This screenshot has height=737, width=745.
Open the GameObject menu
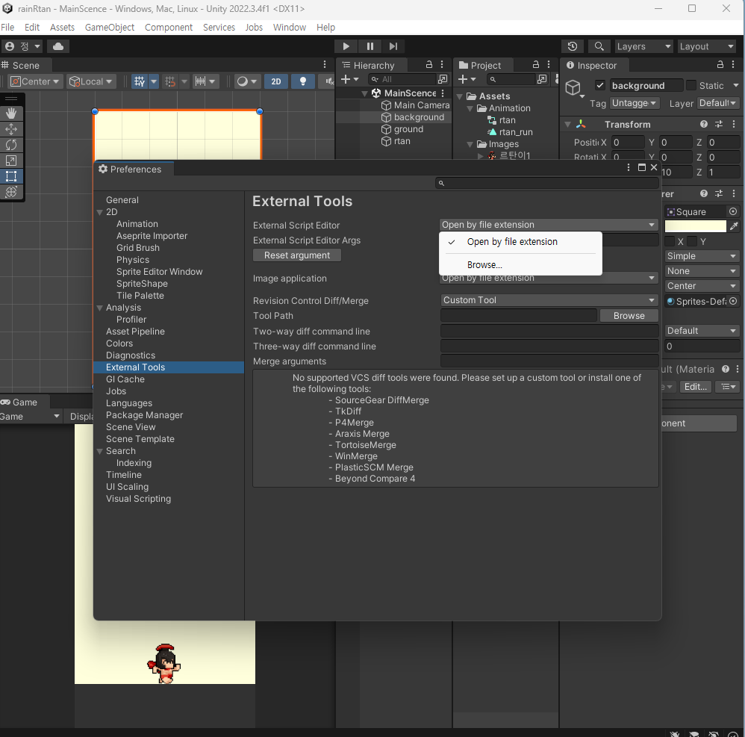tap(109, 27)
